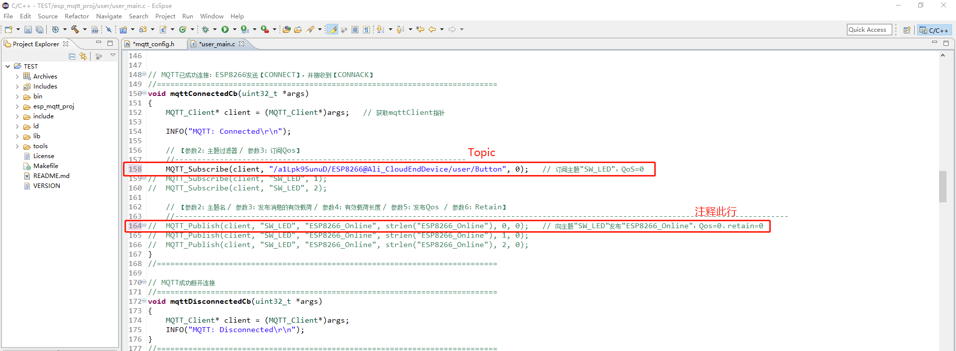Select the VERSION file in tree

[46, 186]
